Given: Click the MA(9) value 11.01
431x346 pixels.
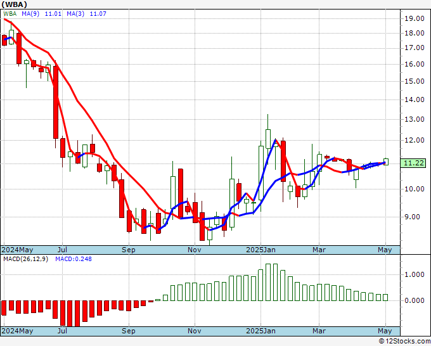Looking at the screenshot, I should [x=53, y=14].
